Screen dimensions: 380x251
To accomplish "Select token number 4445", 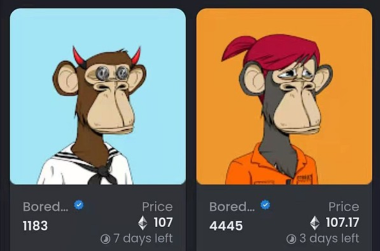I will coord(226,226).
